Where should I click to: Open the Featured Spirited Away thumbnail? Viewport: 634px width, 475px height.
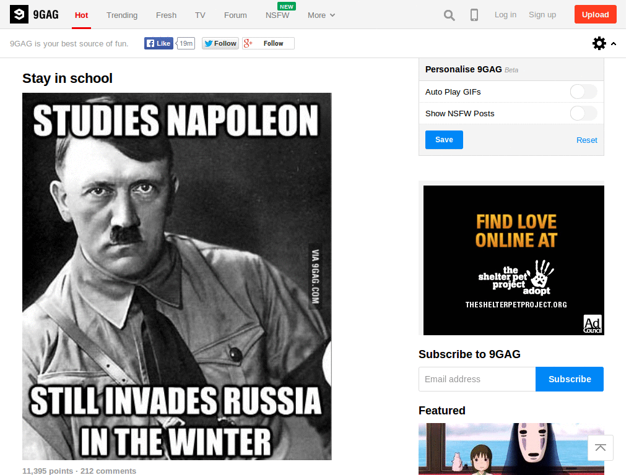[x=511, y=449]
